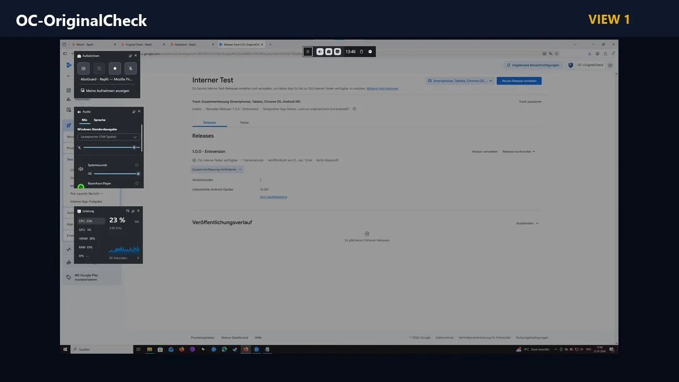Select the GPU 1% row
The width and height of the screenshot is (679, 382).
(91, 230)
